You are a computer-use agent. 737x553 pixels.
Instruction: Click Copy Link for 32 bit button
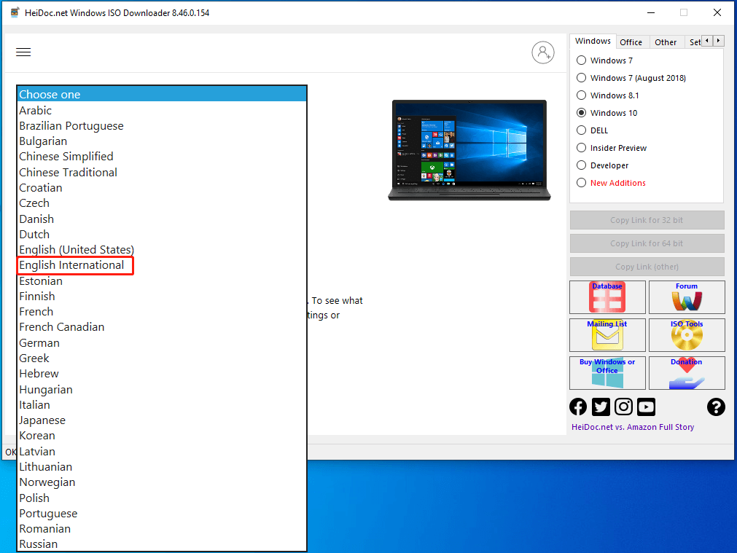pyautogui.click(x=647, y=220)
